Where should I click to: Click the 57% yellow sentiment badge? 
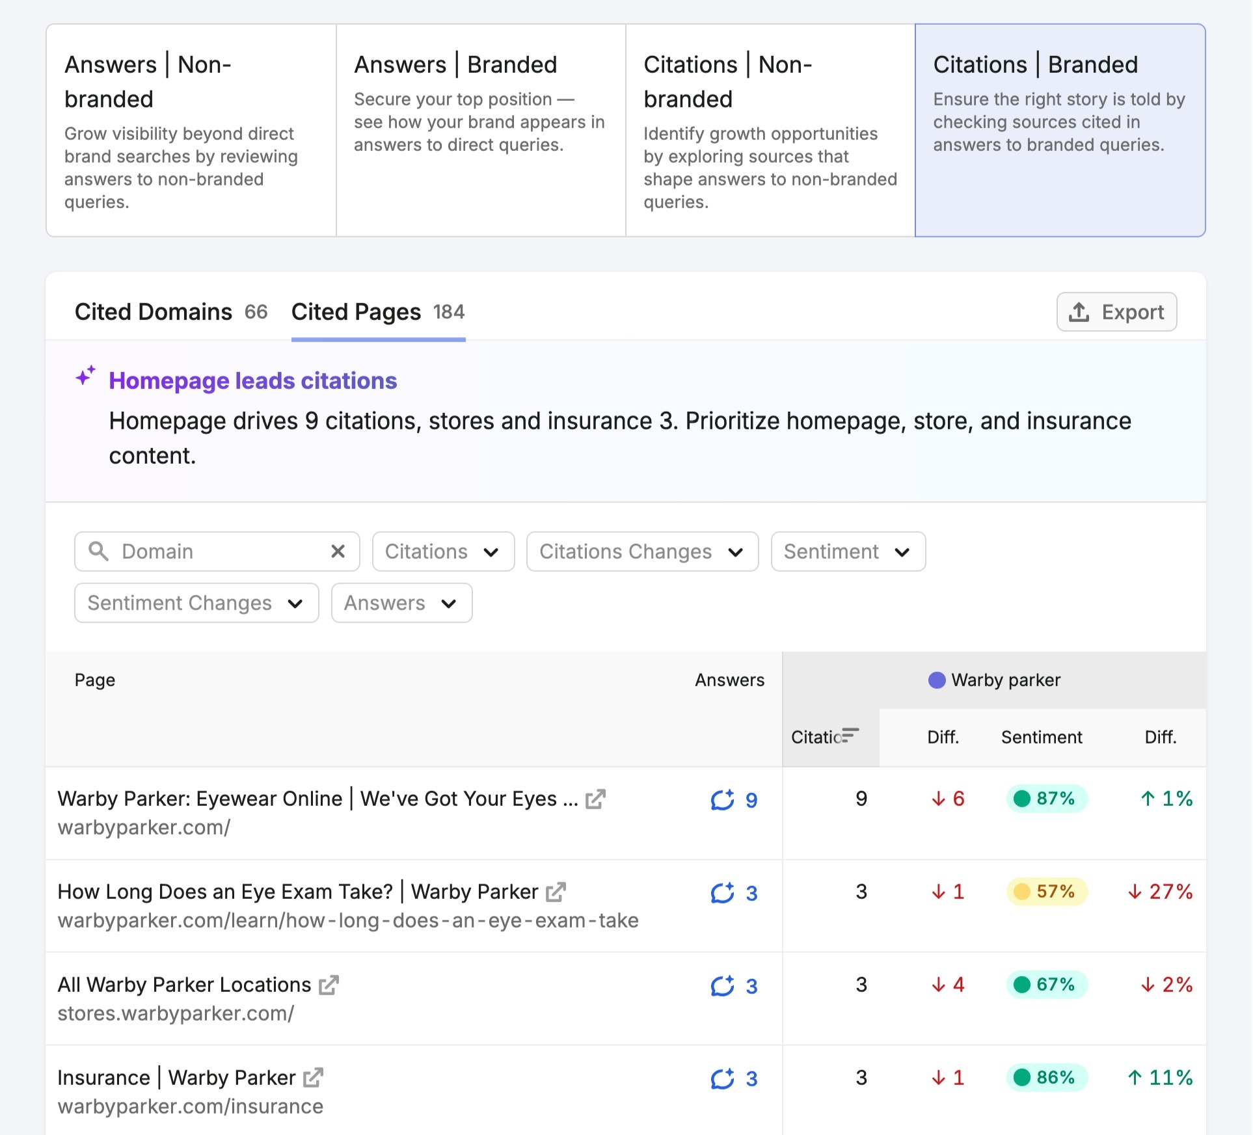pyautogui.click(x=1047, y=892)
